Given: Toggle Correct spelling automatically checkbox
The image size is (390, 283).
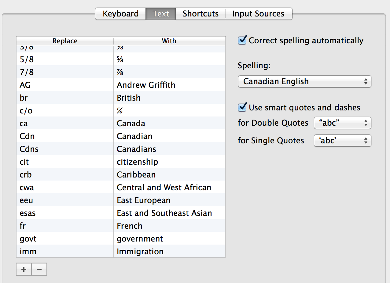Looking at the screenshot, I should (x=242, y=40).
